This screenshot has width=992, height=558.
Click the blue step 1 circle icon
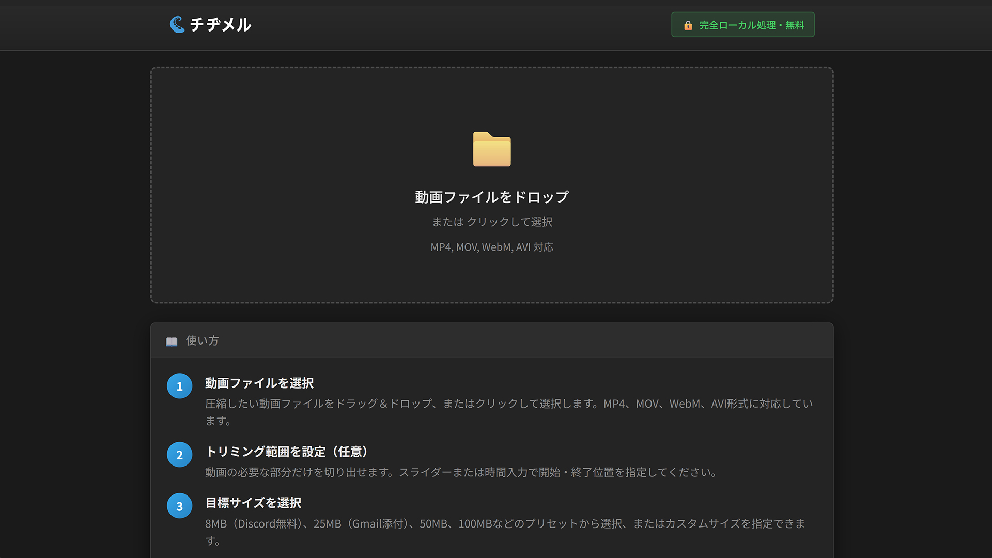tap(179, 386)
